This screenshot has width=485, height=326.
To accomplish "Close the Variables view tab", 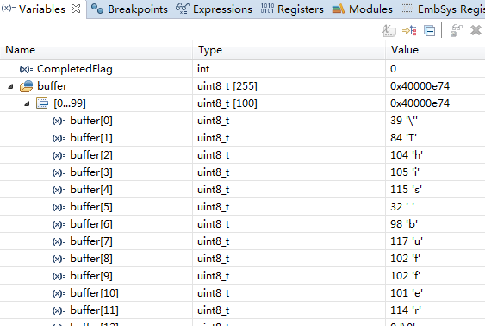I will 76,9.
